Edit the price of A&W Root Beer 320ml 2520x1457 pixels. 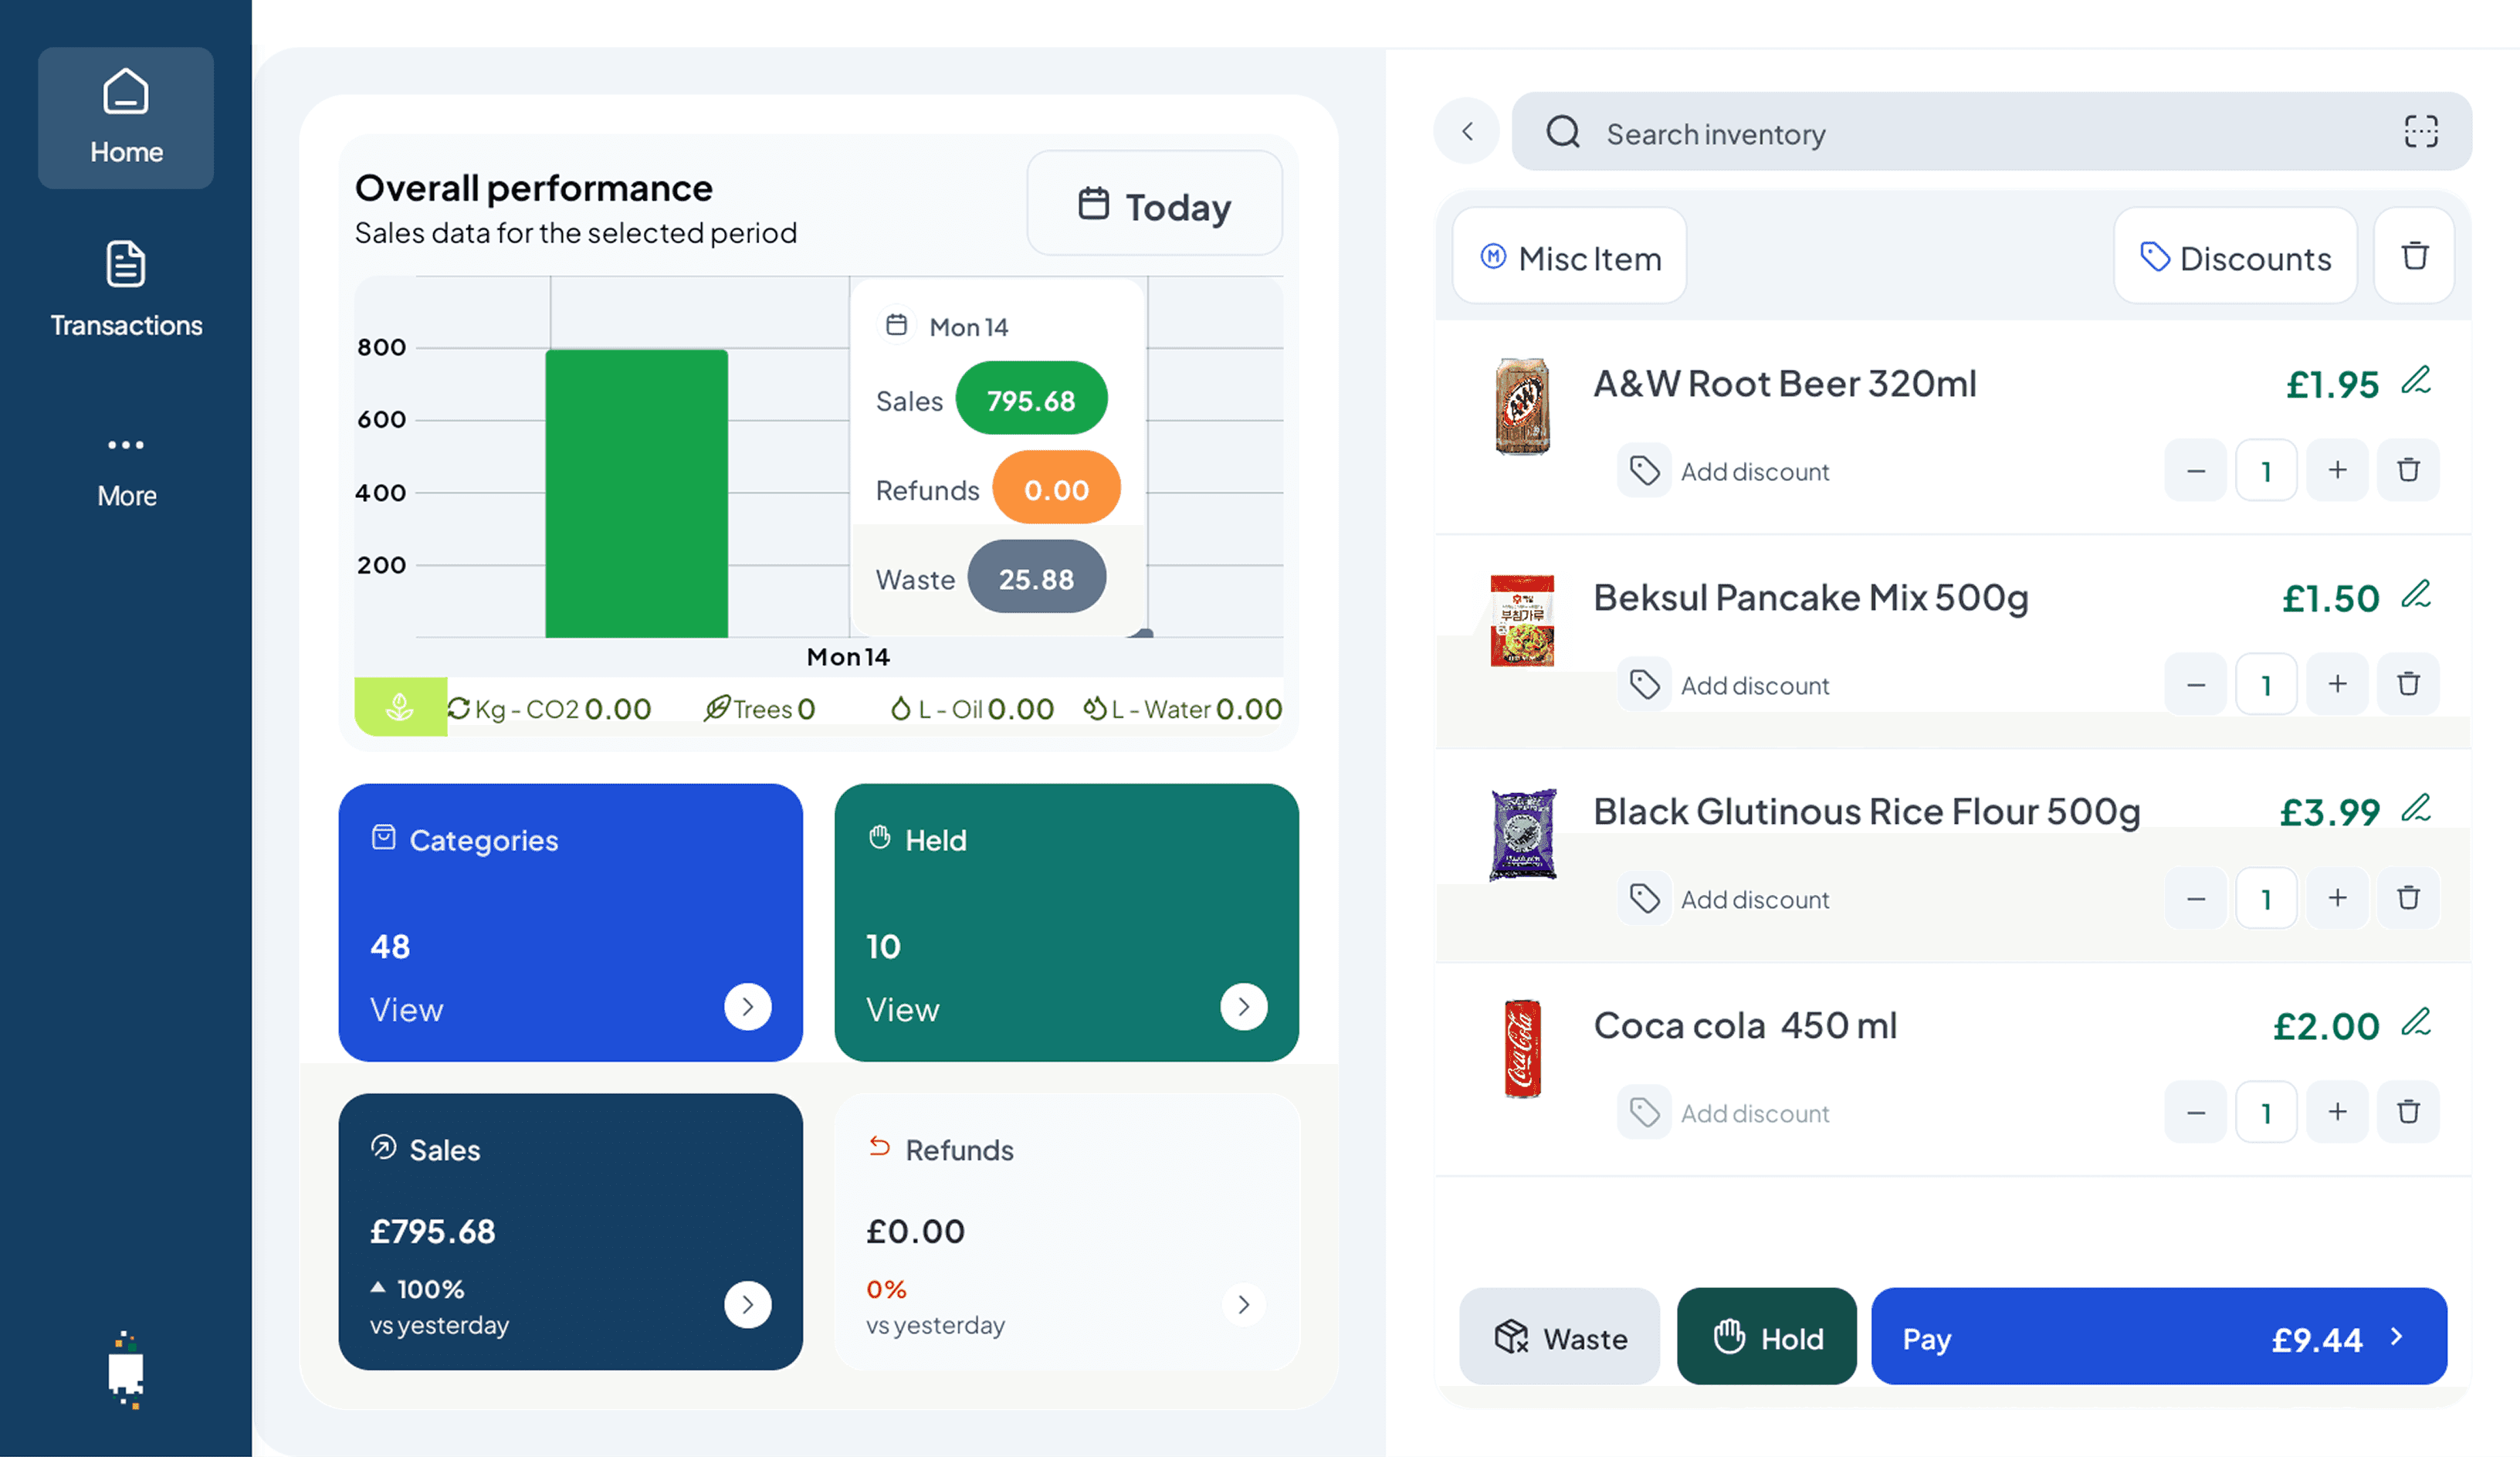coord(2416,381)
